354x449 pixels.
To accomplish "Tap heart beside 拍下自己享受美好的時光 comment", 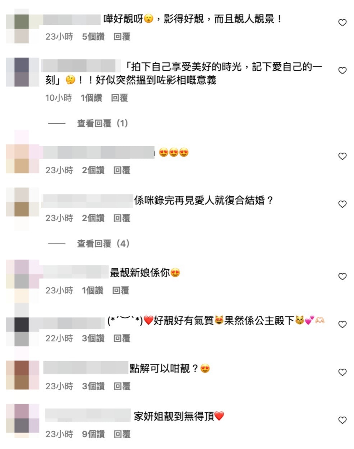I will tap(342, 71).
